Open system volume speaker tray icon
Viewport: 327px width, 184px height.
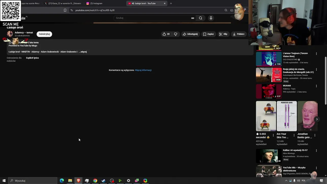(x=298, y=181)
